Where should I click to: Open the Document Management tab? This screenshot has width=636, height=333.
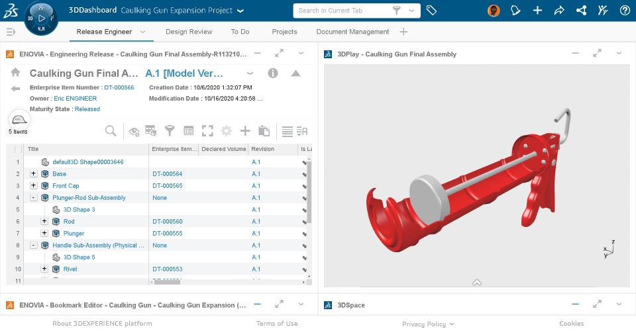click(352, 32)
